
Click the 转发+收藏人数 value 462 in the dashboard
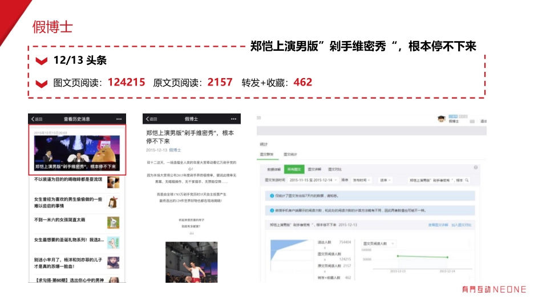tap(348, 278)
